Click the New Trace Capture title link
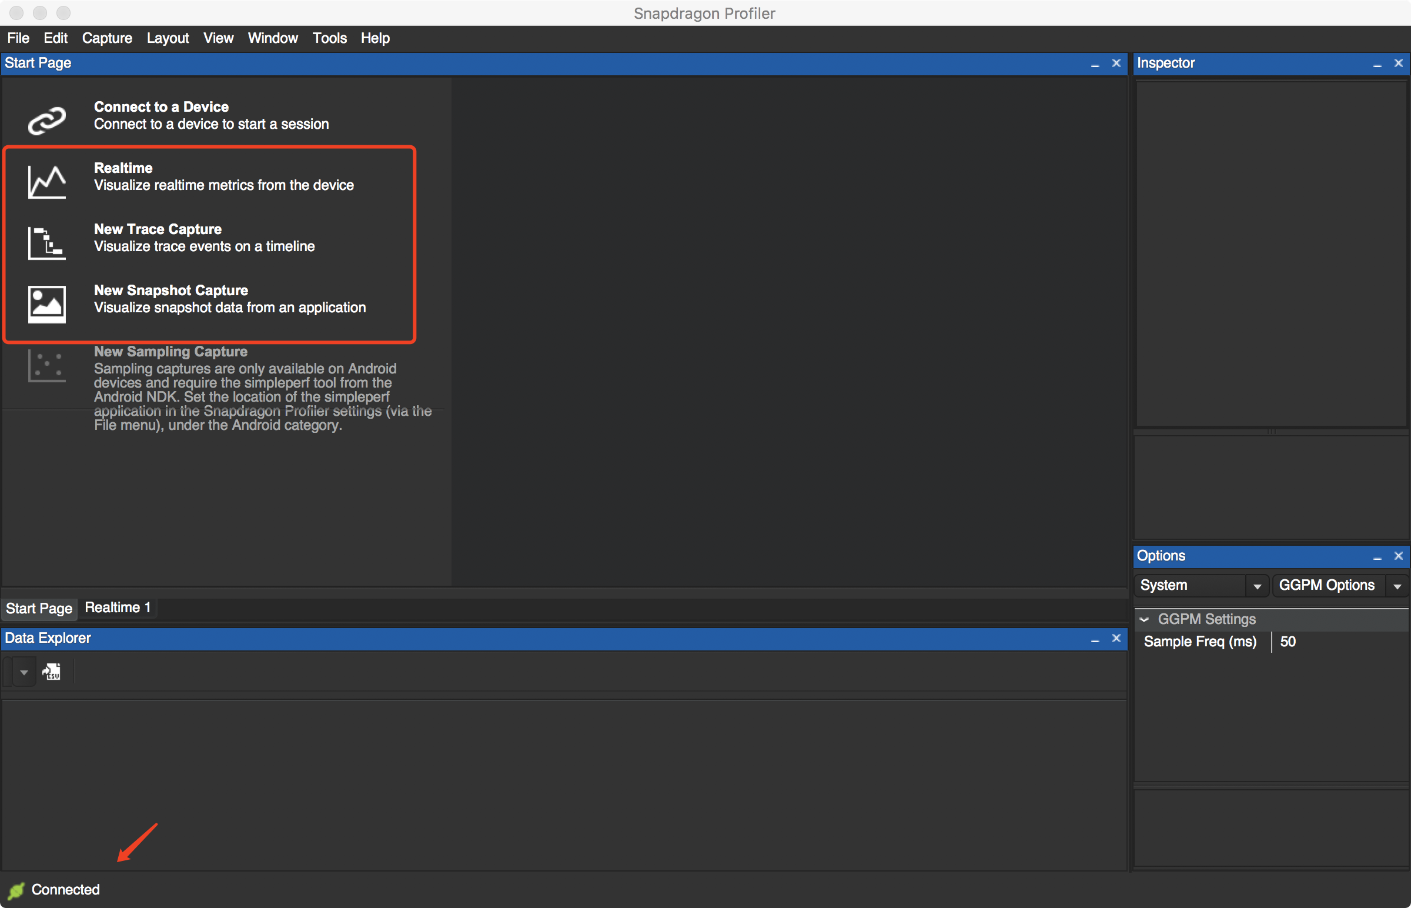This screenshot has width=1411, height=908. (x=158, y=229)
